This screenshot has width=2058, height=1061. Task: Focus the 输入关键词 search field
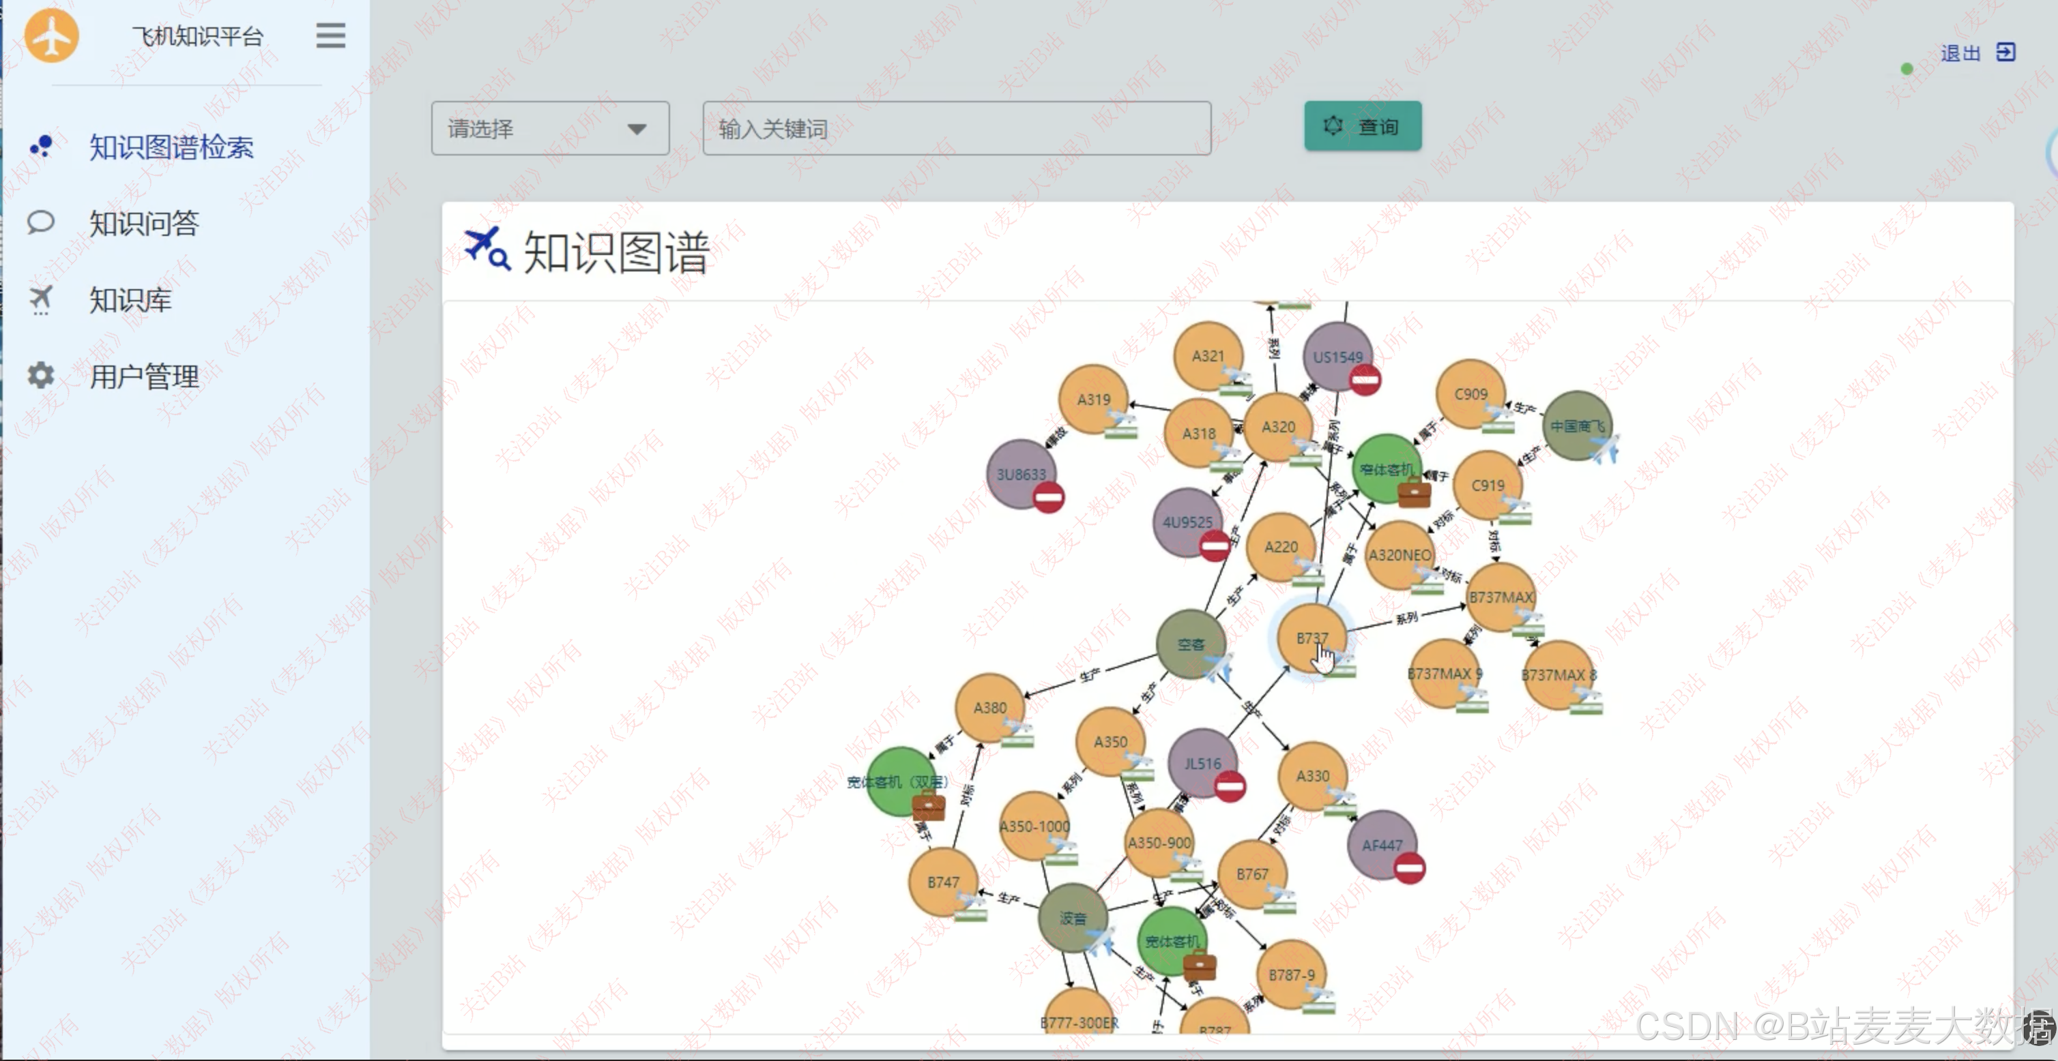pyautogui.click(x=956, y=128)
